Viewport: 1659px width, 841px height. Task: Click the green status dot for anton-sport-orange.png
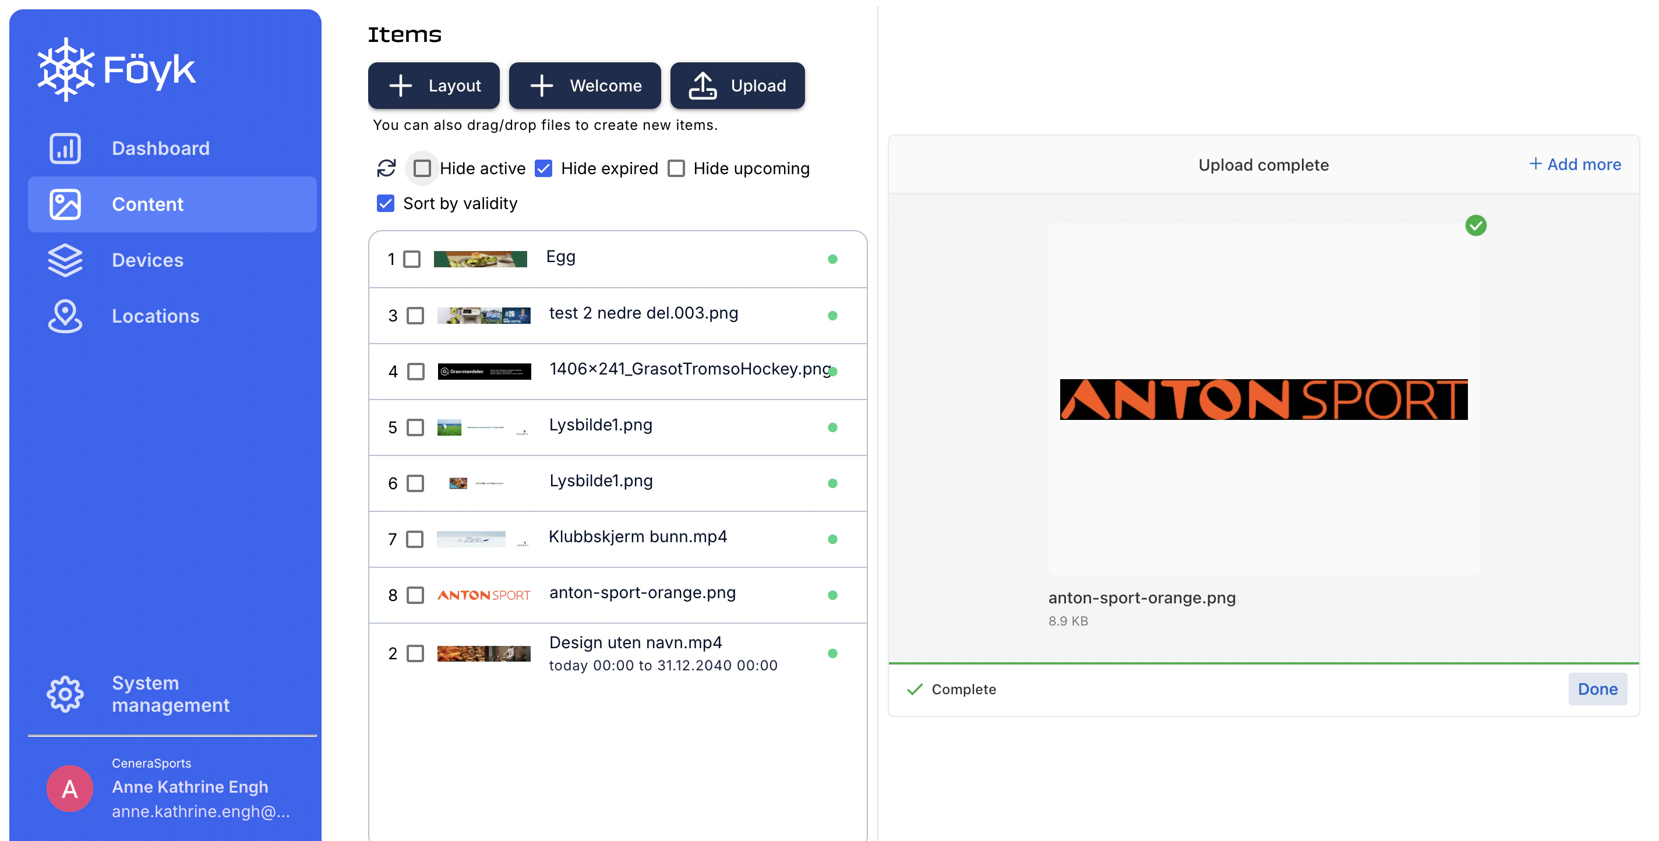(x=832, y=595)
